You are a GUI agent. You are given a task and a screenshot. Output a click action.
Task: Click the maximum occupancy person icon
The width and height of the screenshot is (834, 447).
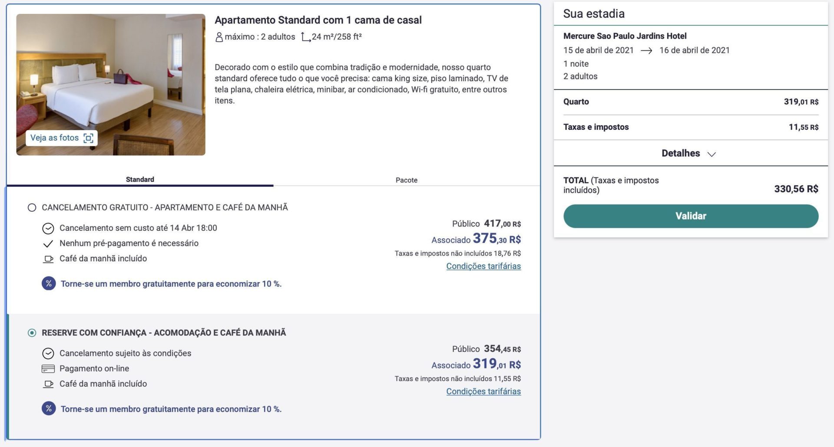pyautogui.click(x=219, y=37)
